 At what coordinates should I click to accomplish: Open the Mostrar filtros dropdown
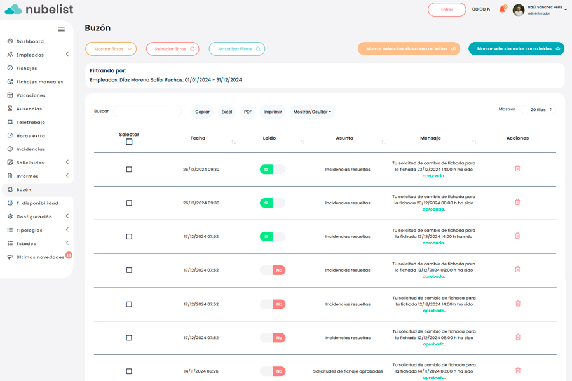(111, 49)
